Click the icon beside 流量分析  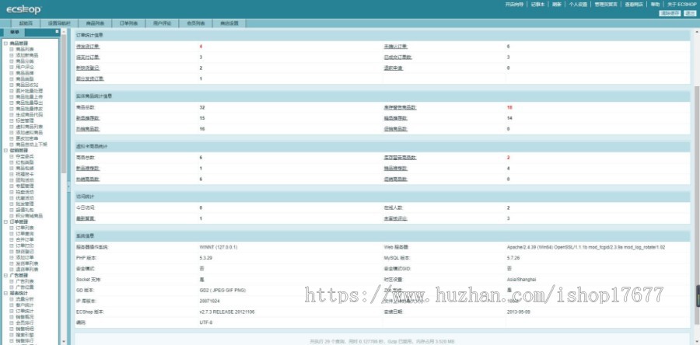[x=12, y=299]
